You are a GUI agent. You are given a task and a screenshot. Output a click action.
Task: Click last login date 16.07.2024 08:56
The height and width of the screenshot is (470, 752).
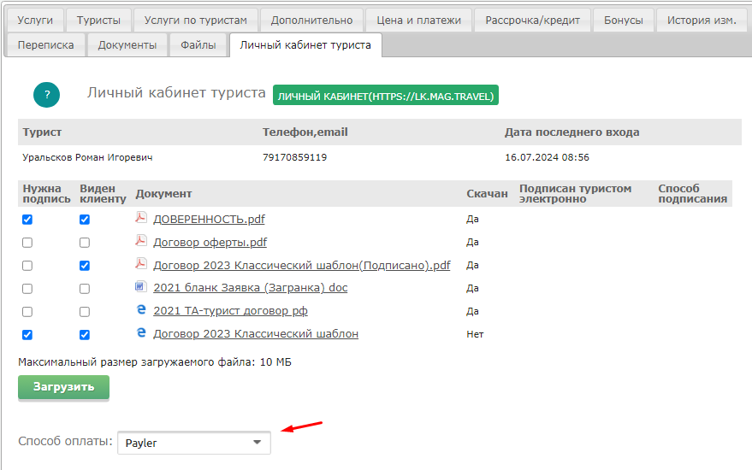[547, 157]
